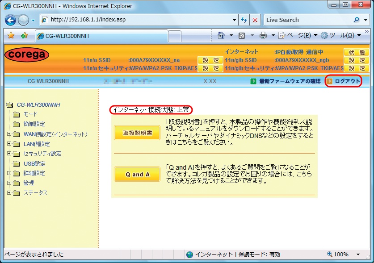This screenshot has width=374, height=263.
Task: Open the ページ(P) menu
Action: (298, 35)
